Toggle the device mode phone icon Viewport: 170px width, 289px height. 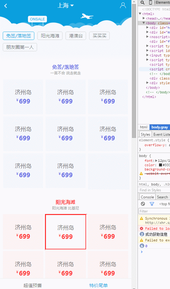(x=150, y=2)
